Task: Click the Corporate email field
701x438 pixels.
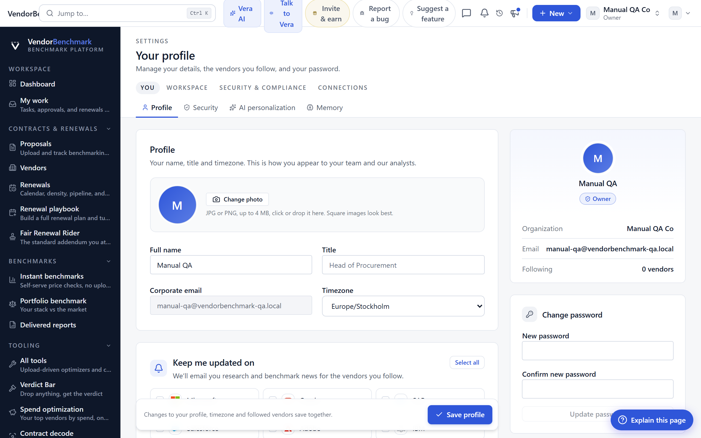Action: coord(231,306)
